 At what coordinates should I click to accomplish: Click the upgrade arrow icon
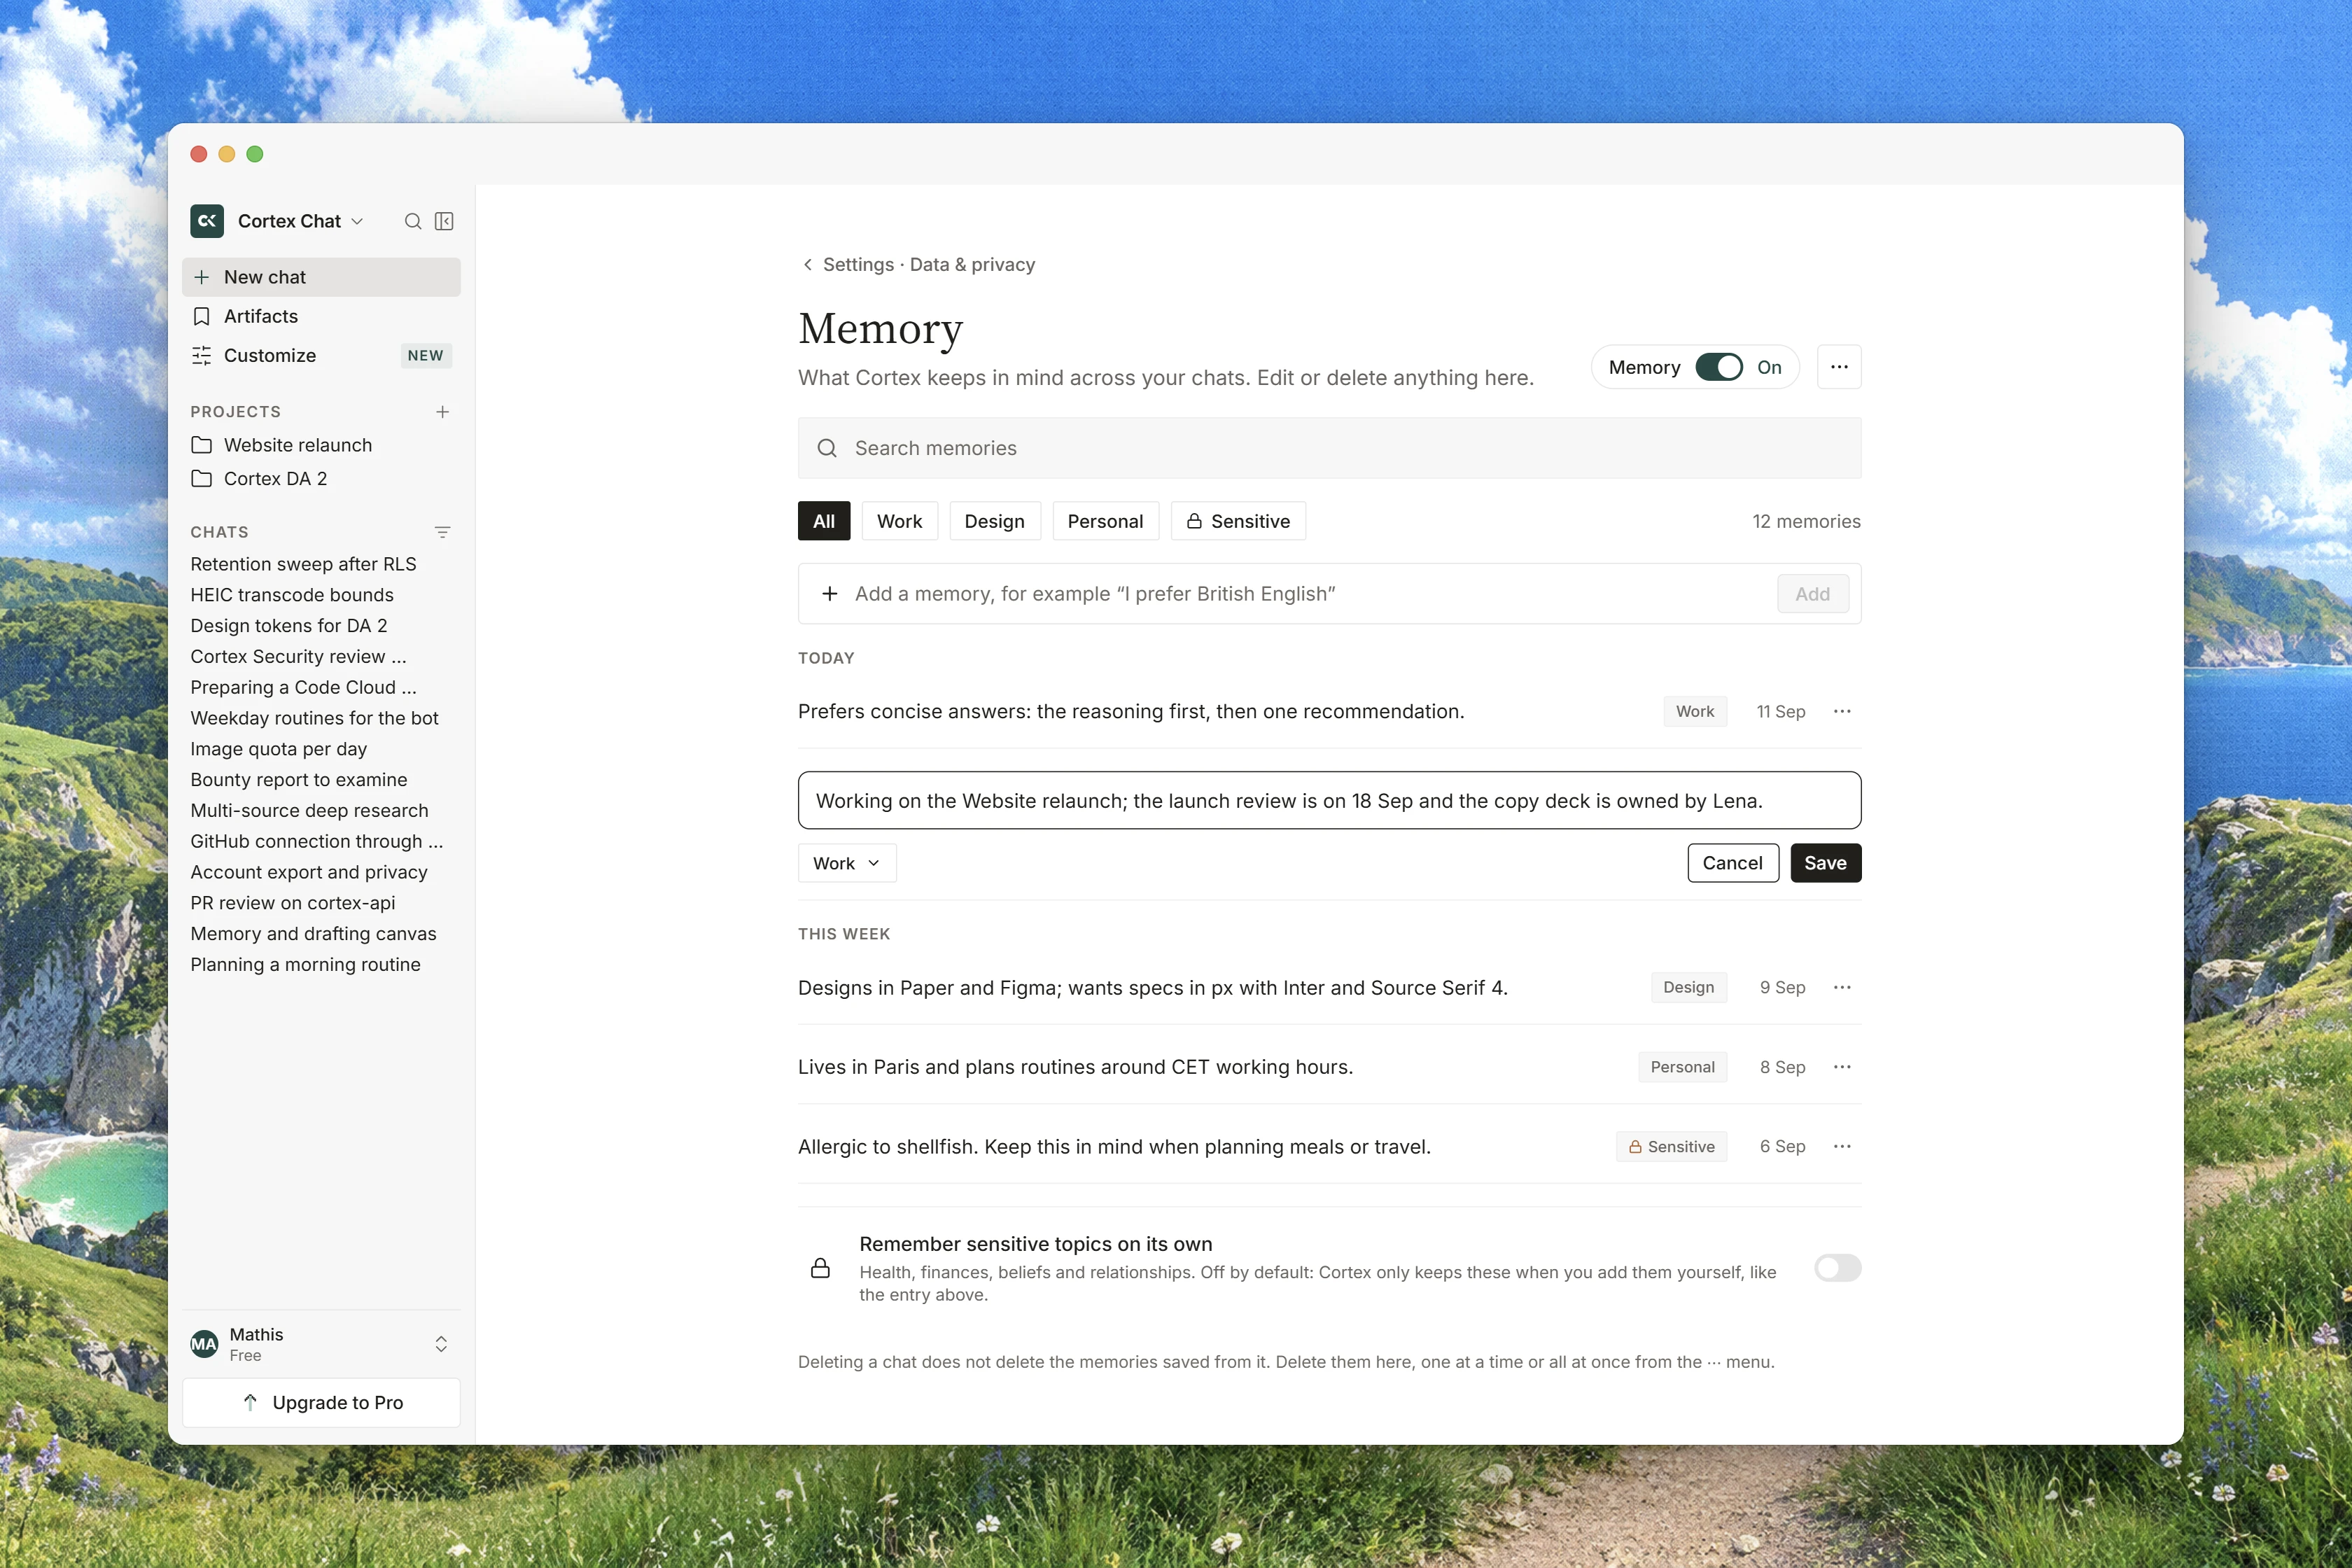pyautogui.click(x=250, y=1402)
